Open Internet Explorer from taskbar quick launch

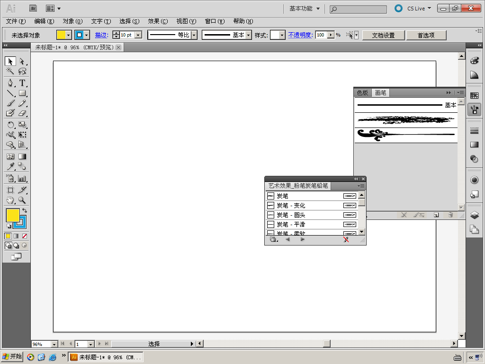(x=53, y=357)
